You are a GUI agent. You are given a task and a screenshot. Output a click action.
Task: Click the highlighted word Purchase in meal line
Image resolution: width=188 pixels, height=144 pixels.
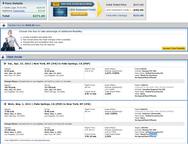pos(153,134)
